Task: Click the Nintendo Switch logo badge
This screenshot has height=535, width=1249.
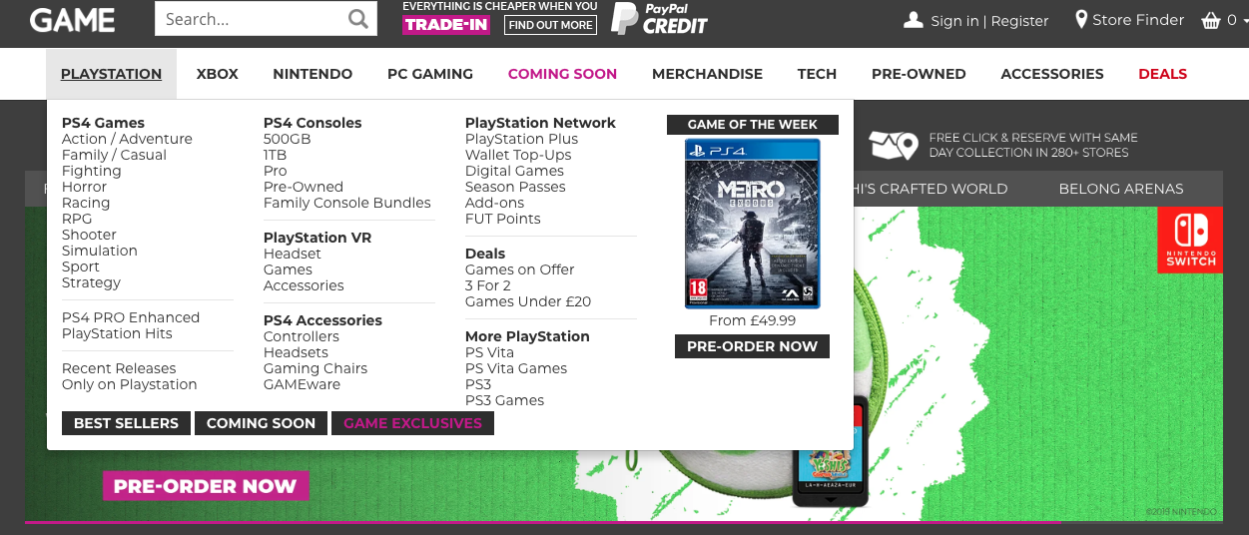Action: click(x=1190, y=240)
